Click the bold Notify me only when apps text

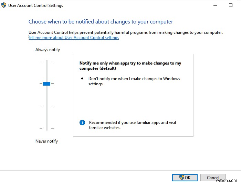(130, 66)
